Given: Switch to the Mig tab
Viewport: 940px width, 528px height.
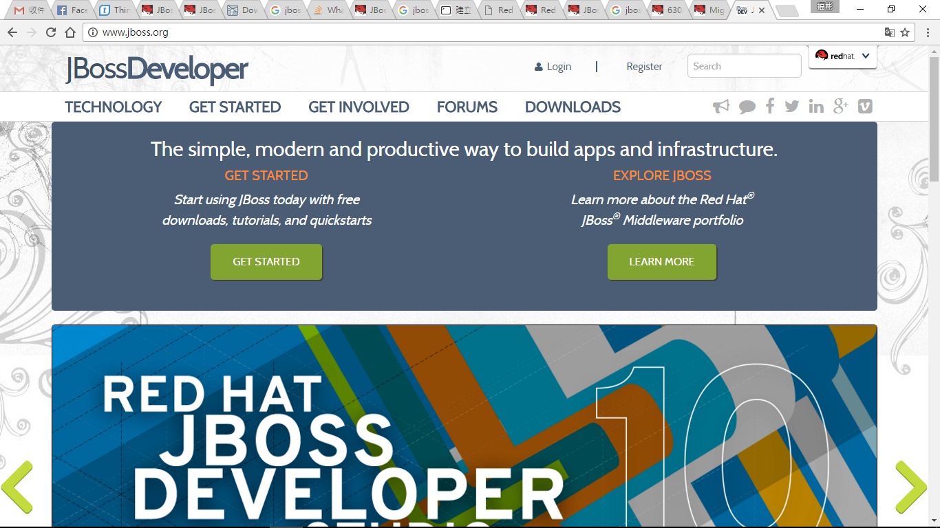Looking at the screenshot, I should pos(710,10).
